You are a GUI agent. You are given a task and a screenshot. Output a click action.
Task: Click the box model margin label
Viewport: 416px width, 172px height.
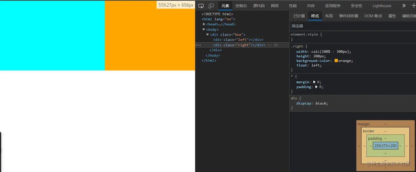pyautogui.click(x=364, y=124)
